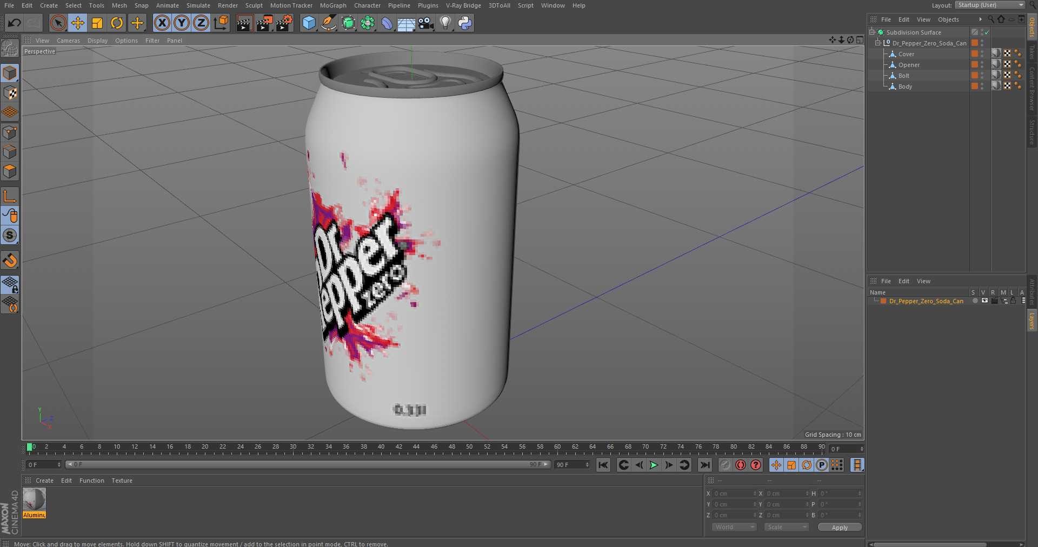
Task: Add a Cube primitive object
Action: click(309, 23)
